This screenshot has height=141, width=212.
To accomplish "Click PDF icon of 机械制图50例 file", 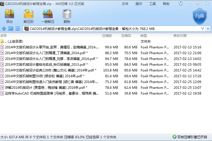I will 2,76.
